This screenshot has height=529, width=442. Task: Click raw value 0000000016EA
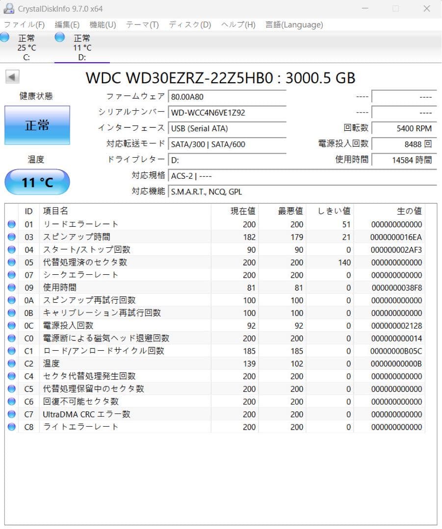(396, 237)
